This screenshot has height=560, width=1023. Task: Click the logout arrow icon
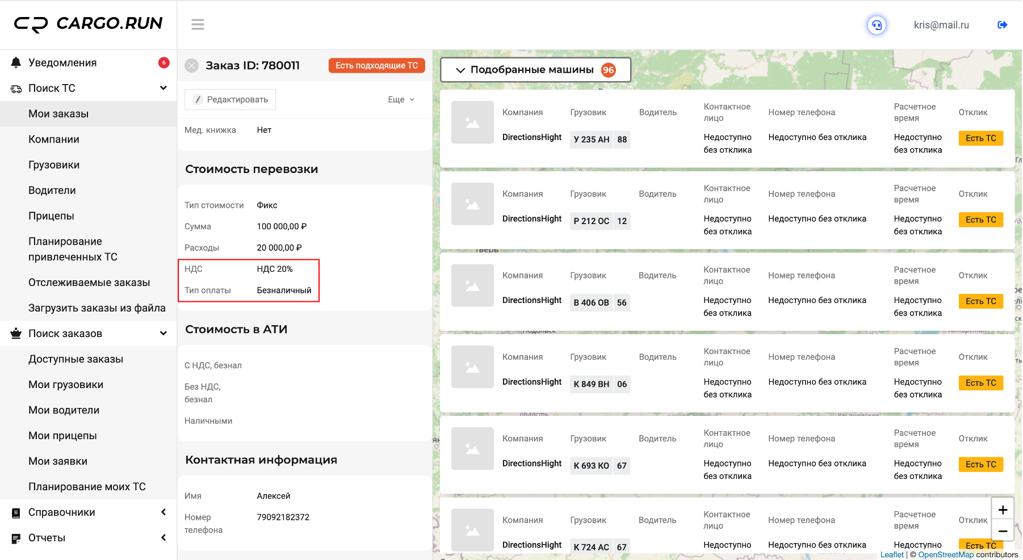tap(1002, 25)
